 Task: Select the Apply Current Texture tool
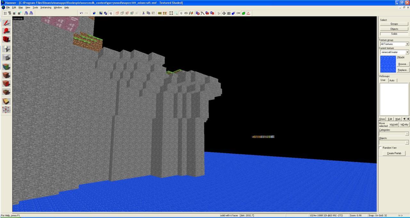pyautogui.click(x=6, y=75)
